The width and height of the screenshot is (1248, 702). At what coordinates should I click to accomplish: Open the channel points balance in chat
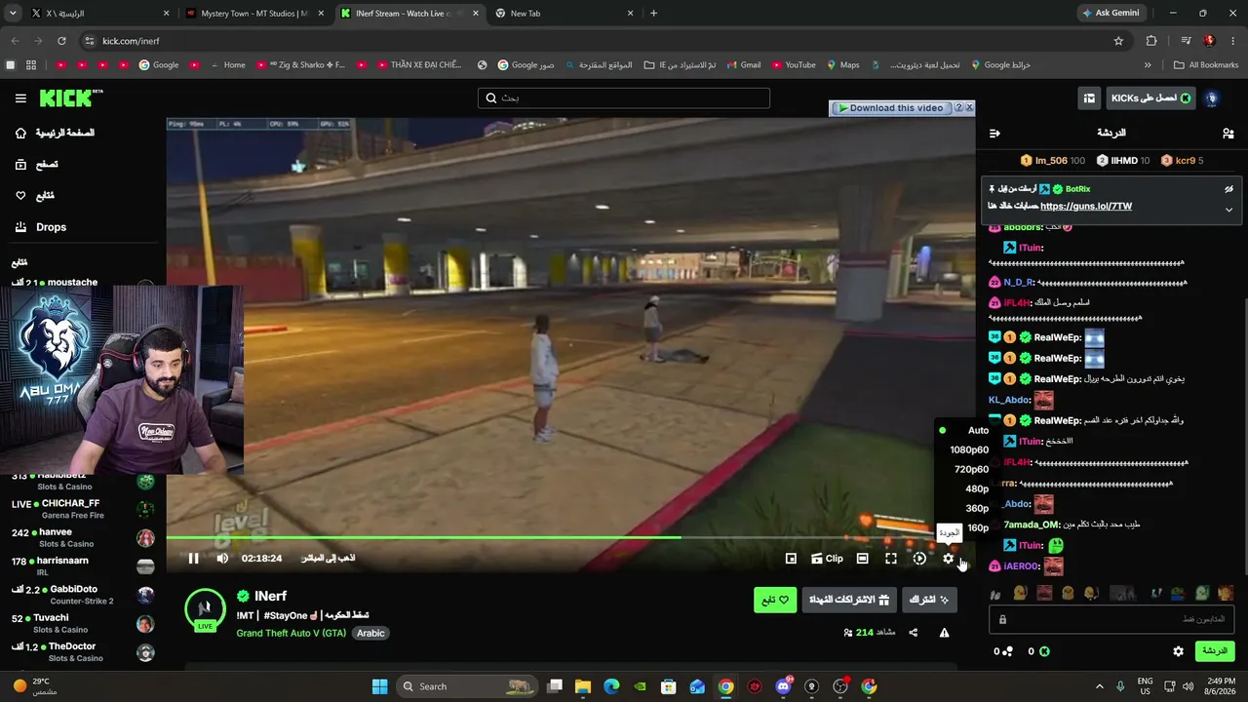1004,651
